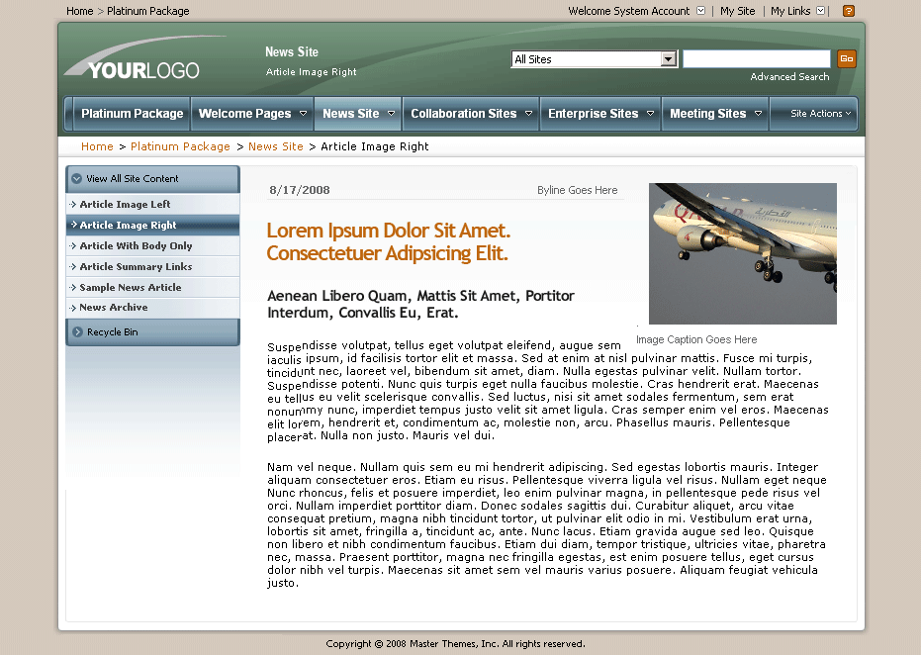Click the Advanced Search link
Screen dimensions: 921x655
789,77
